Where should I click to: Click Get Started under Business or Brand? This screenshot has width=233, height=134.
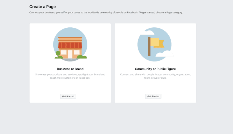(x=68, y=96)
